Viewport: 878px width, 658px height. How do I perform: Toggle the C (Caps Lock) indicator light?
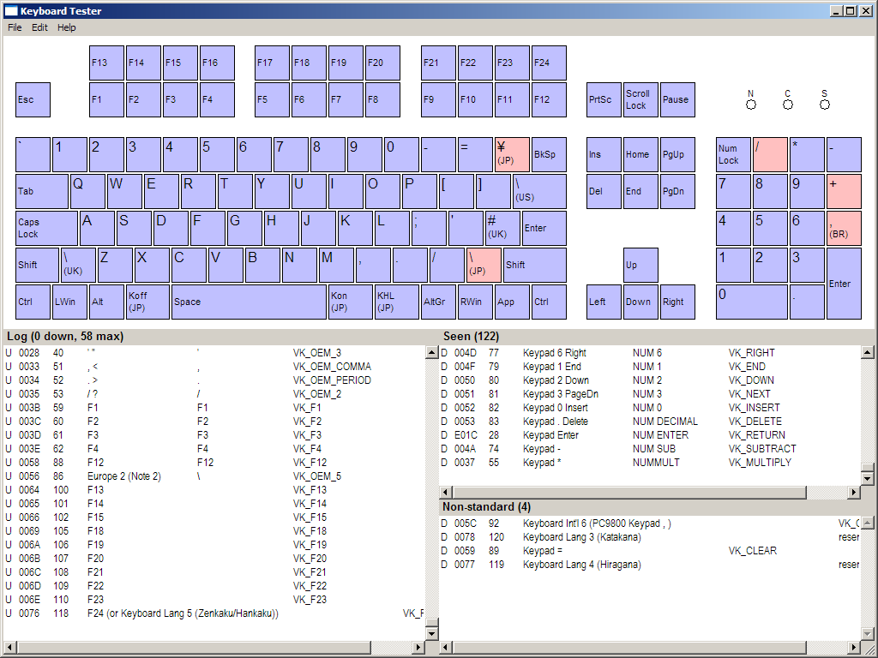tap(787, 105)
